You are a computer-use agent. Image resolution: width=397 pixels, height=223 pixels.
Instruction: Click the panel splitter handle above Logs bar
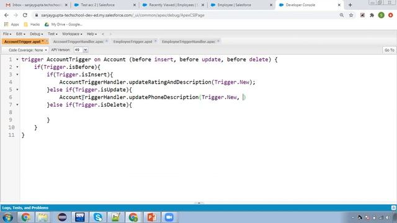(x=198, y=203)
